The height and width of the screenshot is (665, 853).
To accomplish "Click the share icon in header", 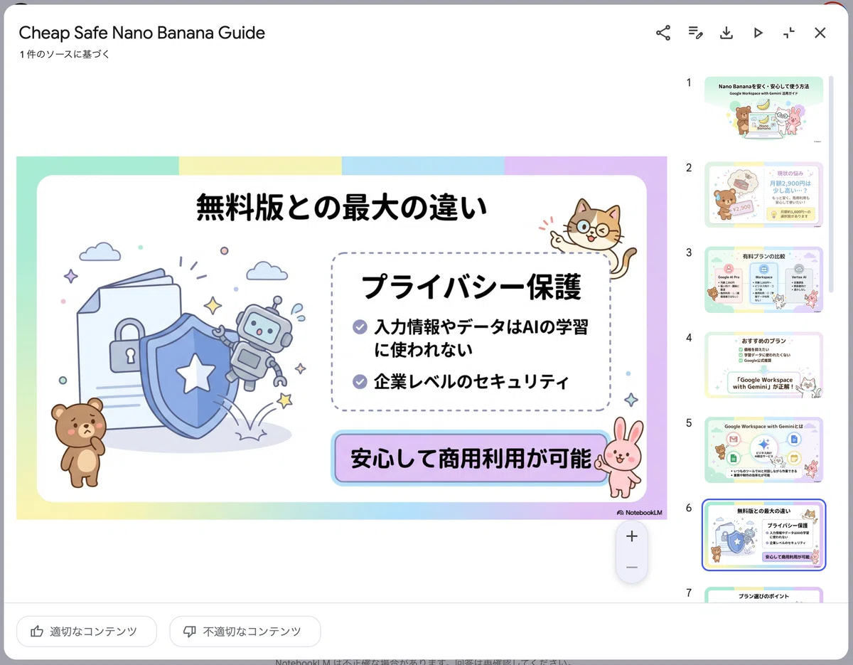I will 663,33.
